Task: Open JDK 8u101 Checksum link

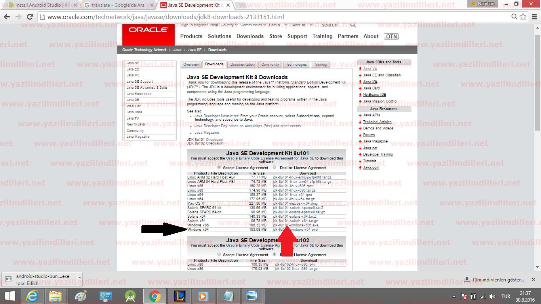Action: coord(205,140)
